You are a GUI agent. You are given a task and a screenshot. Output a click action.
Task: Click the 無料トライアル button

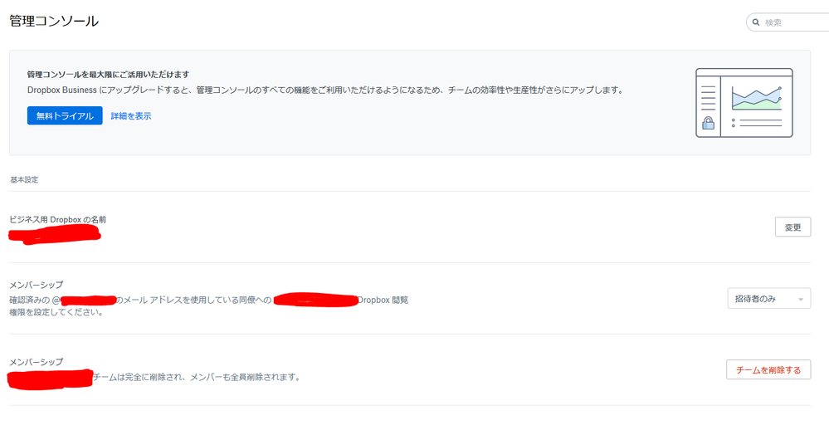[x=65, y=116]
